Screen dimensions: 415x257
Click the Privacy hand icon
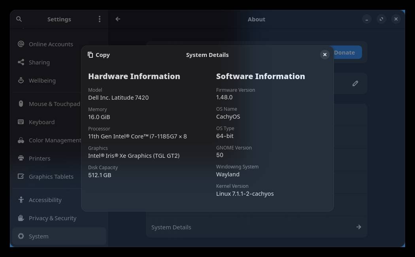point(21,218)
